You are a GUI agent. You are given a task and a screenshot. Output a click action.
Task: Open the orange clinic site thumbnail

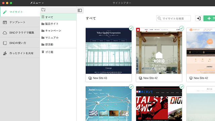[x=201, y=51]
